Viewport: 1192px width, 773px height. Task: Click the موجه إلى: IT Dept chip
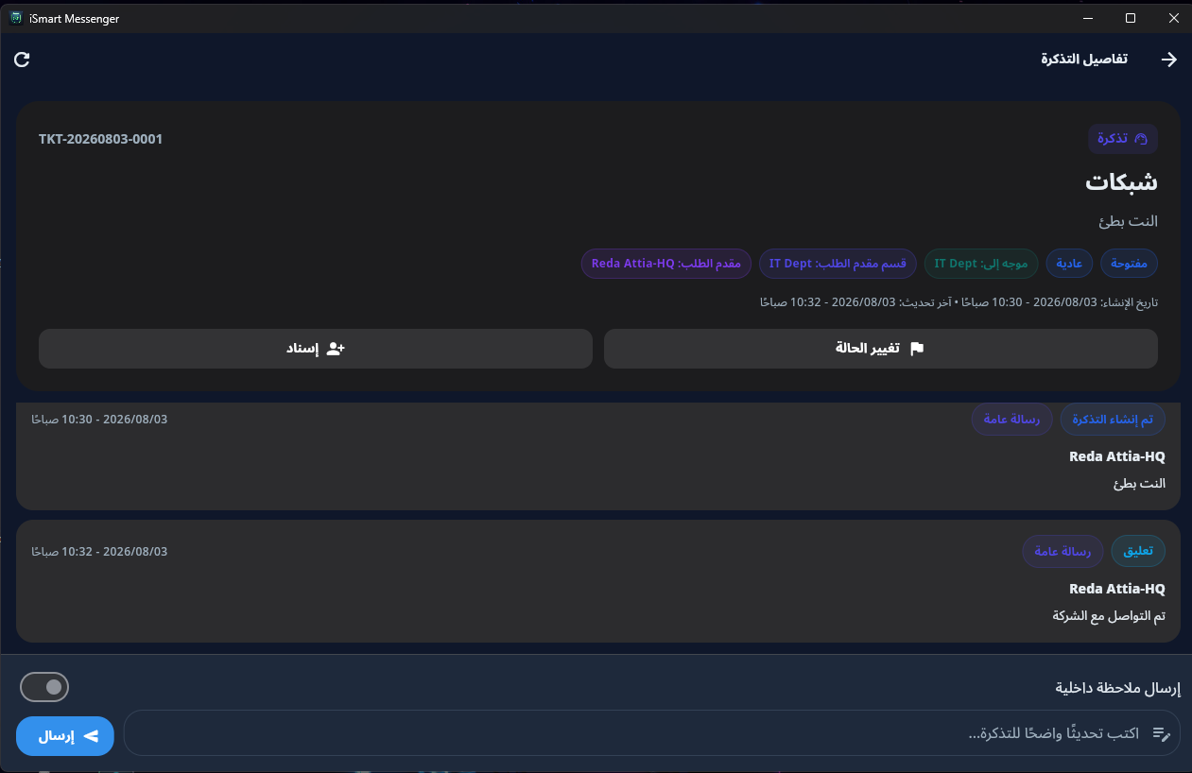[981, 264]
